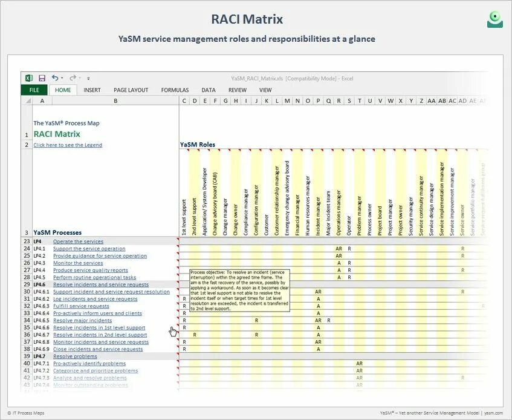
Task: Select row 30 header
Action: click(27, 292)
